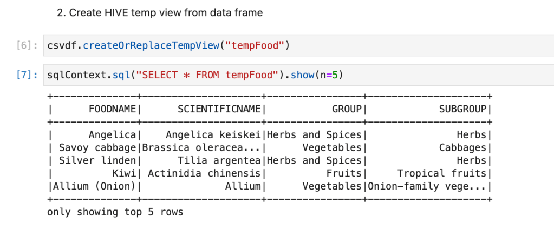Image resolution: width=554 pixels, height=230 pixels.
Task: Click the FOODNAME column header
Action: [x=112, y=109]
